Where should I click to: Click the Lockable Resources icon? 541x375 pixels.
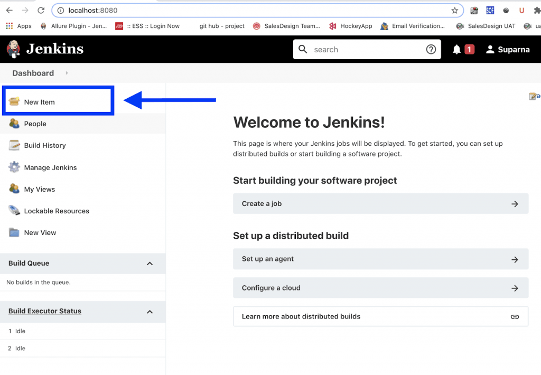[x=14, y=211]
